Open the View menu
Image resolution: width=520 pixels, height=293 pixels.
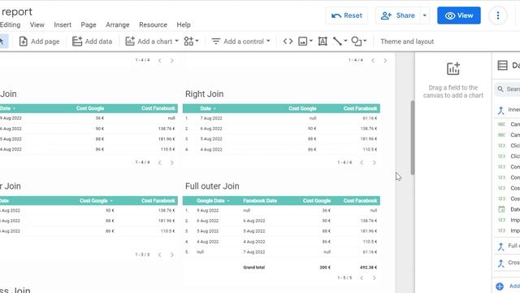(x=37, y=25)
